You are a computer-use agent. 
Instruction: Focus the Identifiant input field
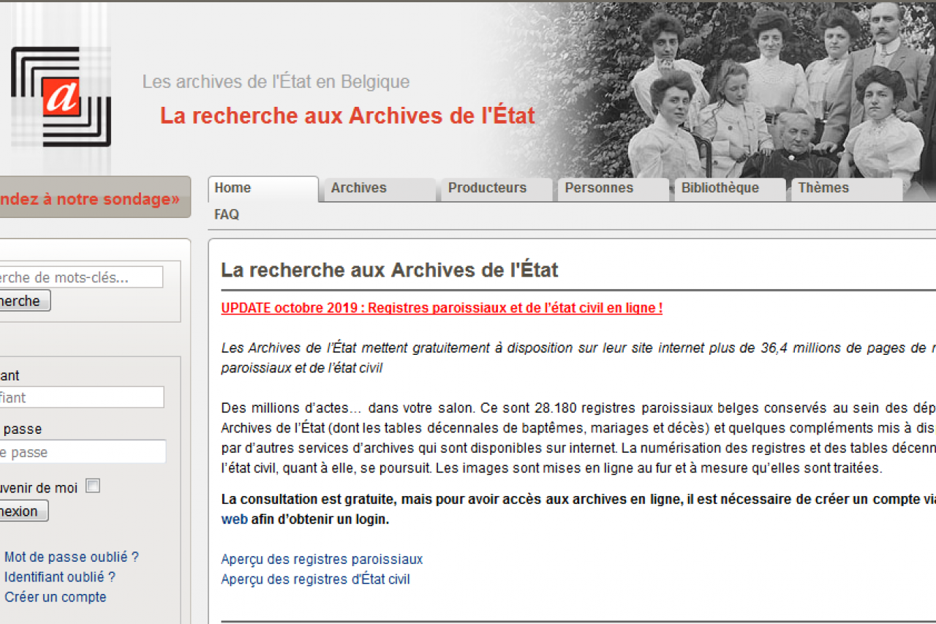(82, 397)
